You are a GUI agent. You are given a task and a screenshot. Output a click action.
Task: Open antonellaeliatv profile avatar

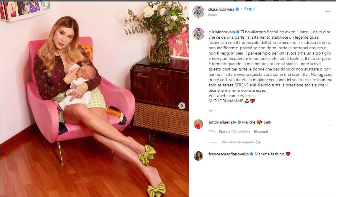pyautogui.click(x=198, y=124)
